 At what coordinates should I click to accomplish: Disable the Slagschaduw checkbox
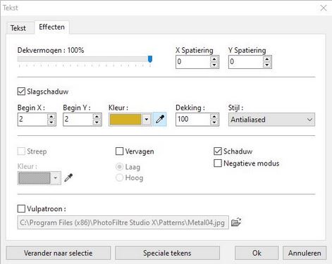tap(21, 92)
